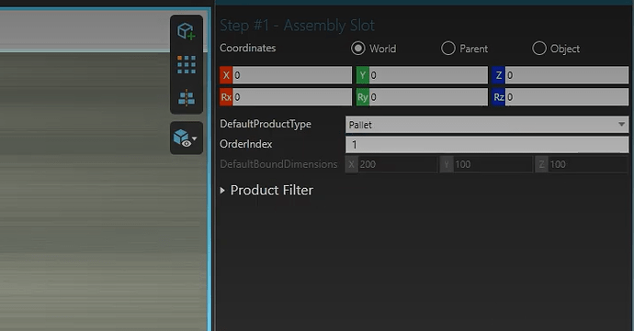The width and height of the screenshot is (634, 331).
Task: Click the Z position input field
Action: [567, 75]
